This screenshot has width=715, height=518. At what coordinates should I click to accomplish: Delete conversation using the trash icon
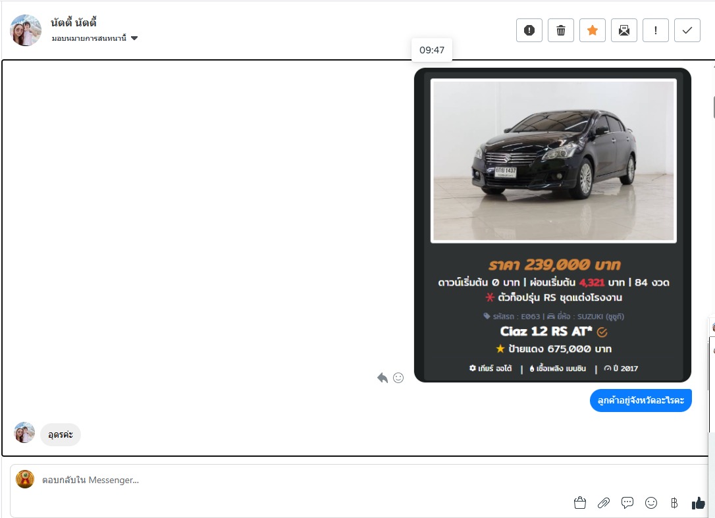click(560, 30)
